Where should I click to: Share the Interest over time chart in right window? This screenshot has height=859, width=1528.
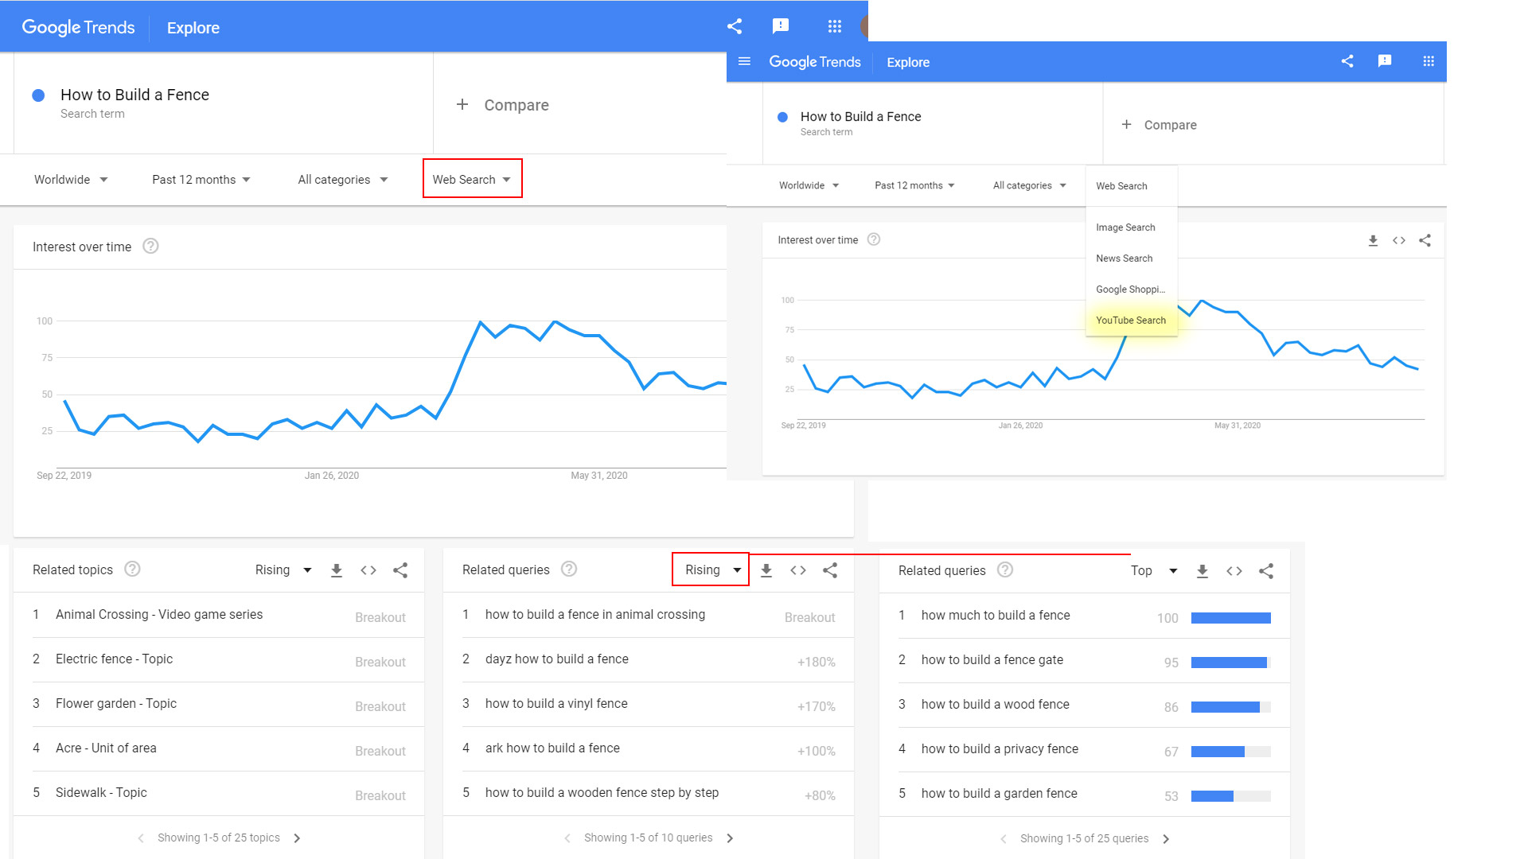(x=1425, y=240)
